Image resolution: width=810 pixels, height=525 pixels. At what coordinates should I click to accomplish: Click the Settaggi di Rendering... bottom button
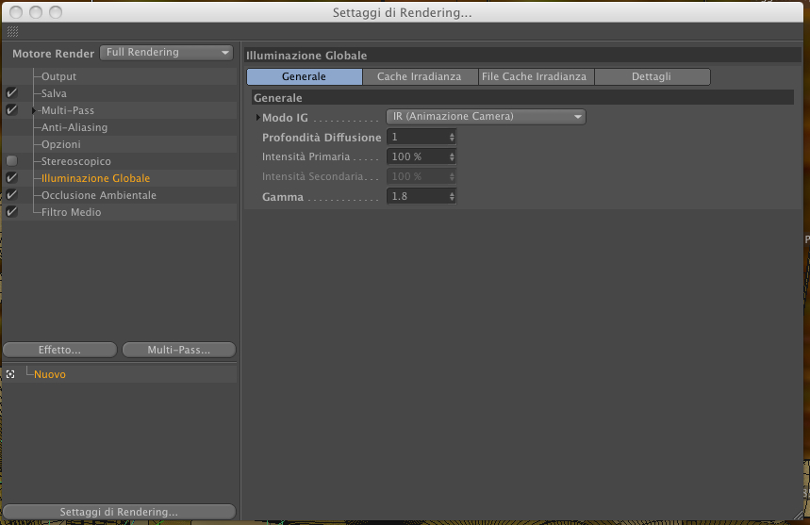(x=120, y=512)
